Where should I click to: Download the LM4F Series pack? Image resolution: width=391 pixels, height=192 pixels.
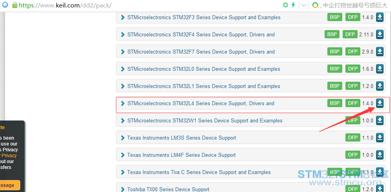tap(380, 155)
